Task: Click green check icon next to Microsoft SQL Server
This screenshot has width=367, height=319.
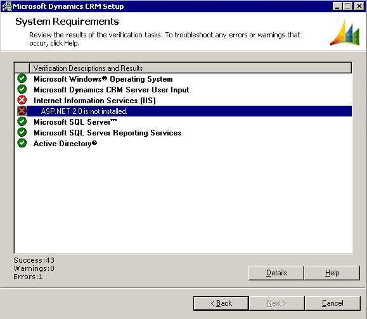Action: 22,122
